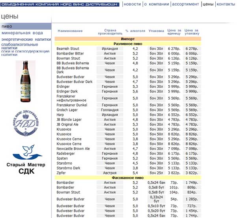Screen dimensions: 237x218
Task: Click the Spaten name
Action: [x=62, y=158]
